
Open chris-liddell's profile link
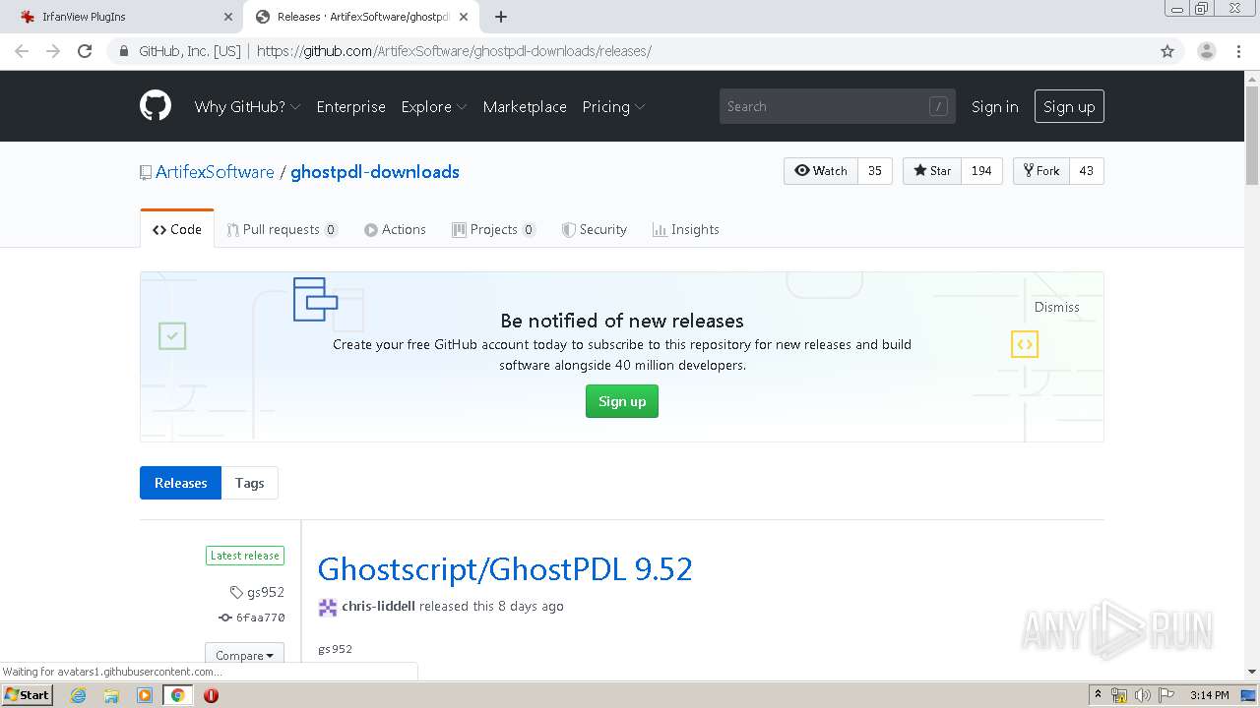pos(378,607)
